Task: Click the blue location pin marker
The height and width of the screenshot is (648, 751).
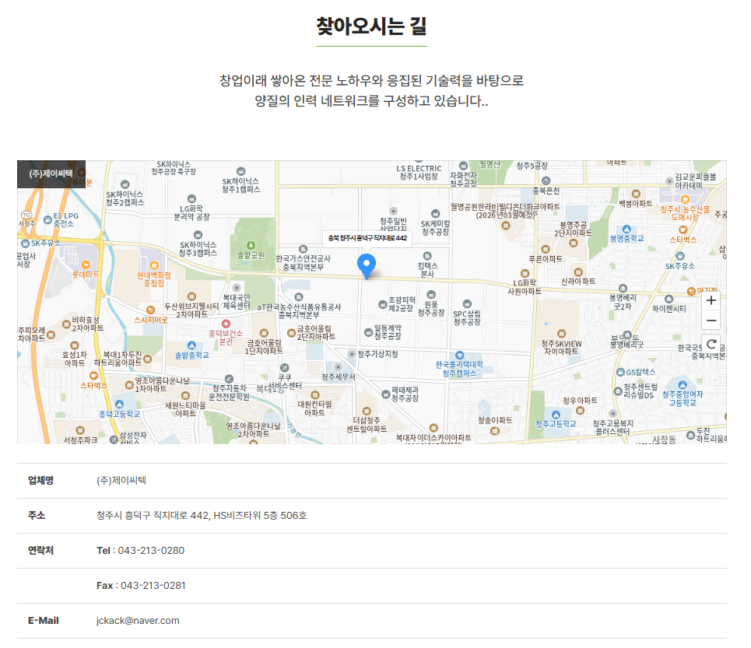Action: pos(367,266)
